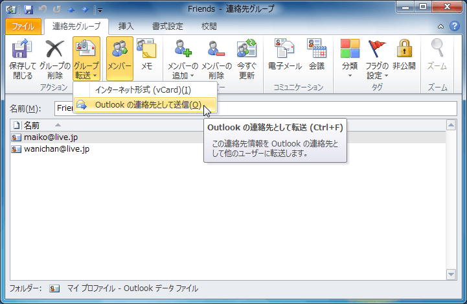The height and width of the screenshot is (304, 467).
Task: Click the Outlook app icon in title bar
Action: 11,10
